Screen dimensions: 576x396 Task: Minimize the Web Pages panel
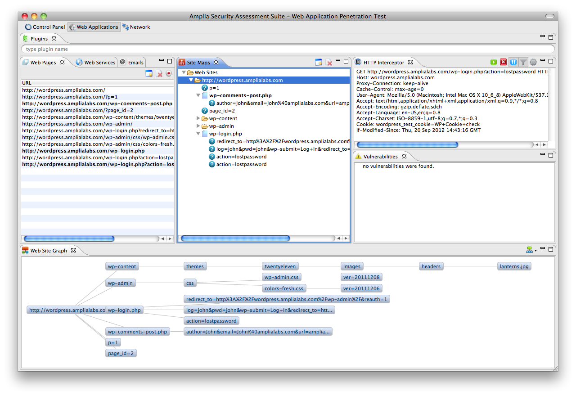[162, 61]
